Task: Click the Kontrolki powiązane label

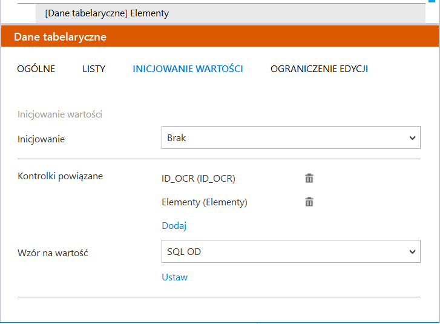Action: tap(60, 176)
